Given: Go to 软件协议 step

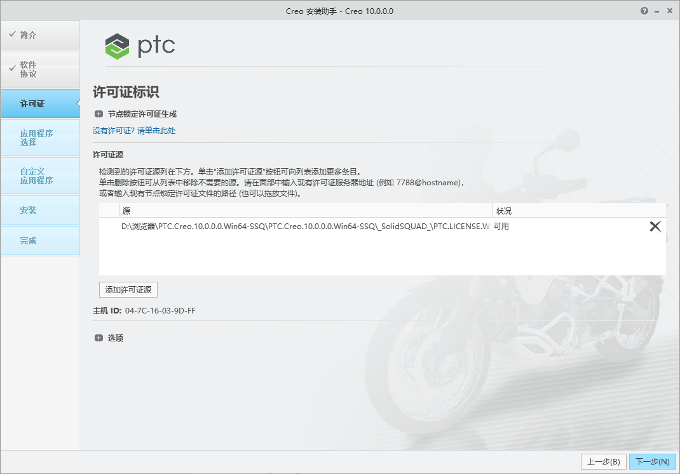Looking at the screenshot, I should point(40,69).
